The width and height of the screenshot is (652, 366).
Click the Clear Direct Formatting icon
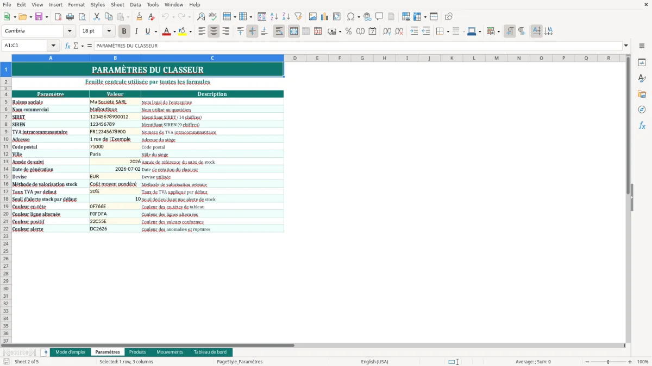pos(151,17)
